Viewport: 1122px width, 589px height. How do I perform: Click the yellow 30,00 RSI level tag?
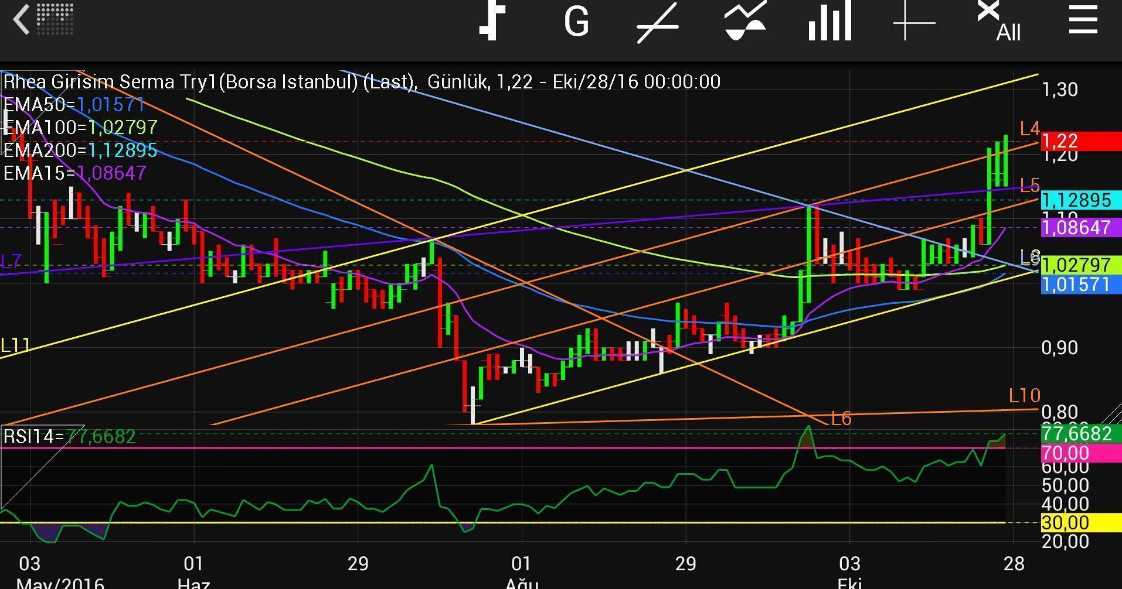click(x=1080, y=522)
